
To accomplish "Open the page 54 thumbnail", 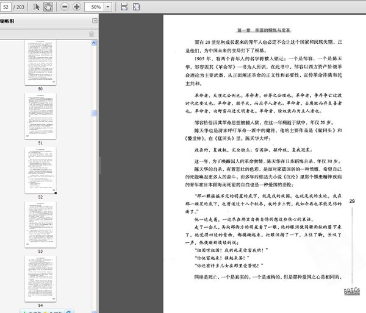I will coord(40,279).
